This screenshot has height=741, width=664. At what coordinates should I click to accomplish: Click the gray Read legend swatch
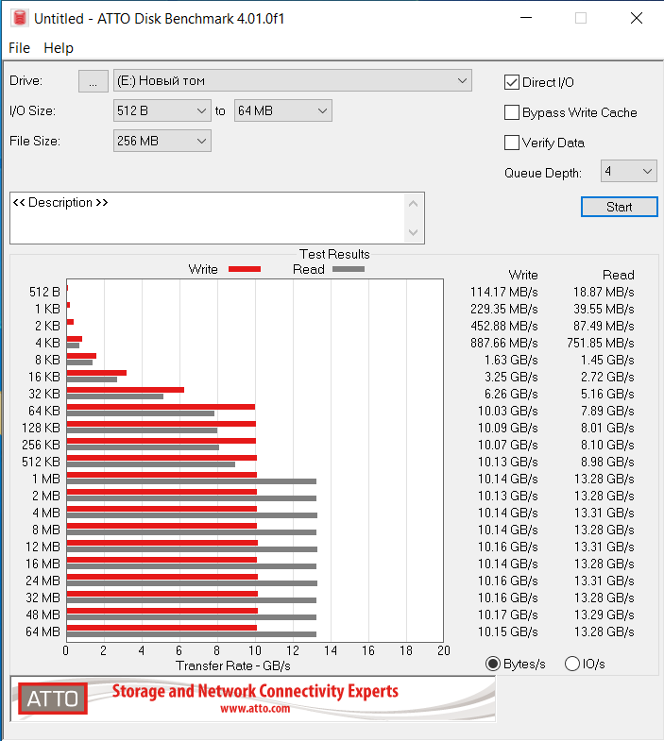(x=349, y=269)
